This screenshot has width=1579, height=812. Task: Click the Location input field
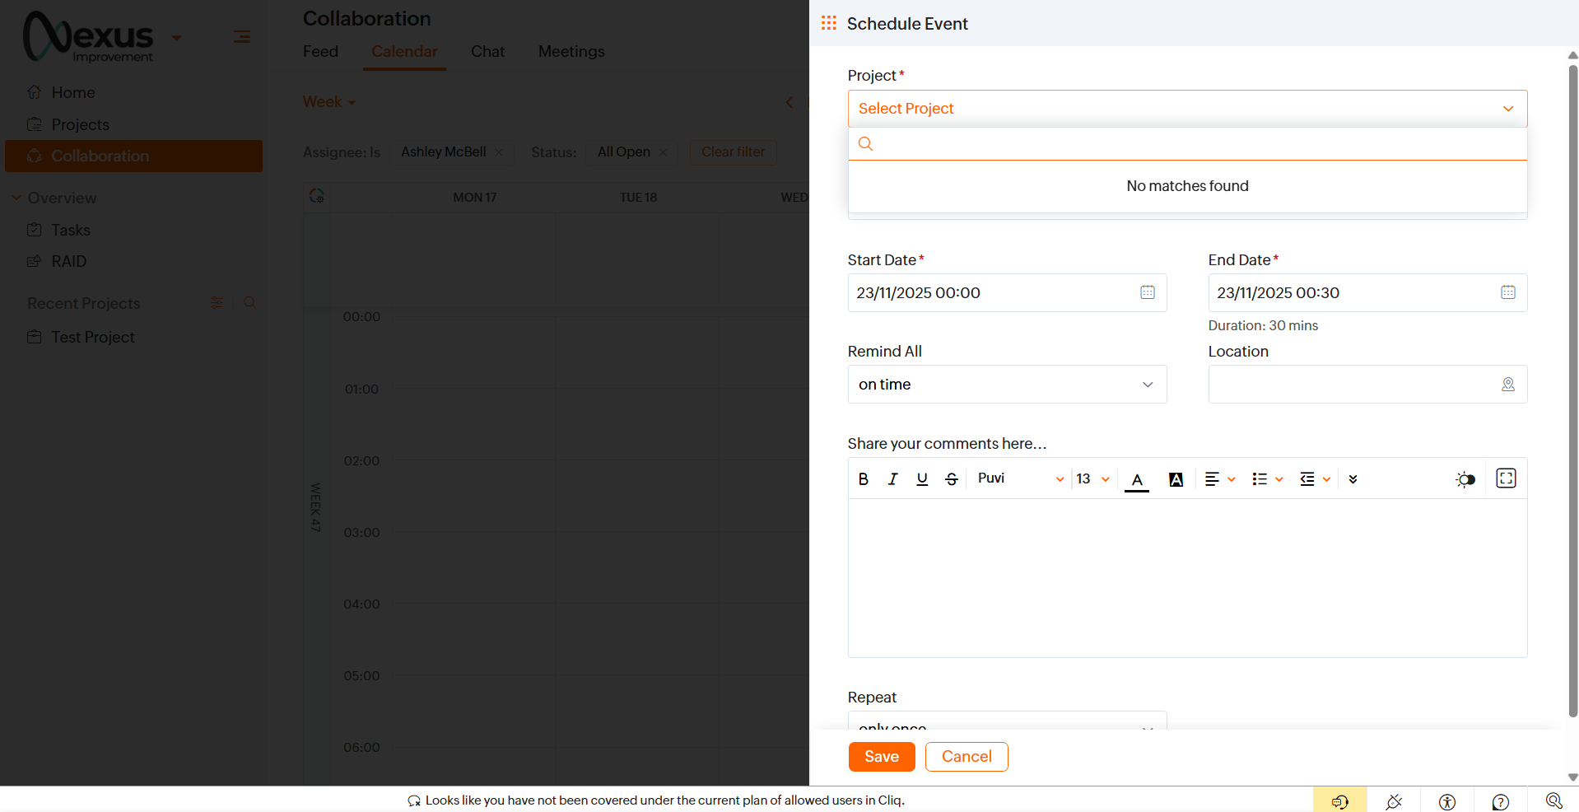(1367, 385)
